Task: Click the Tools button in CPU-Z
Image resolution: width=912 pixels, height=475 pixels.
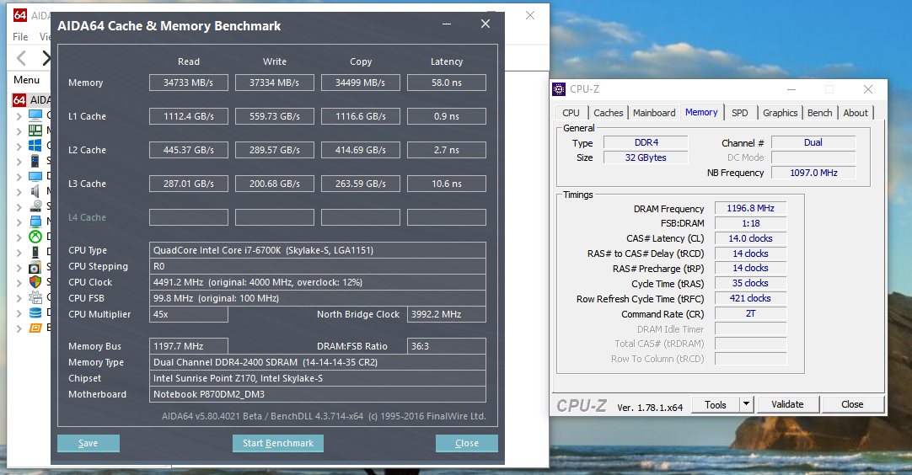Action: click(716, 404)
